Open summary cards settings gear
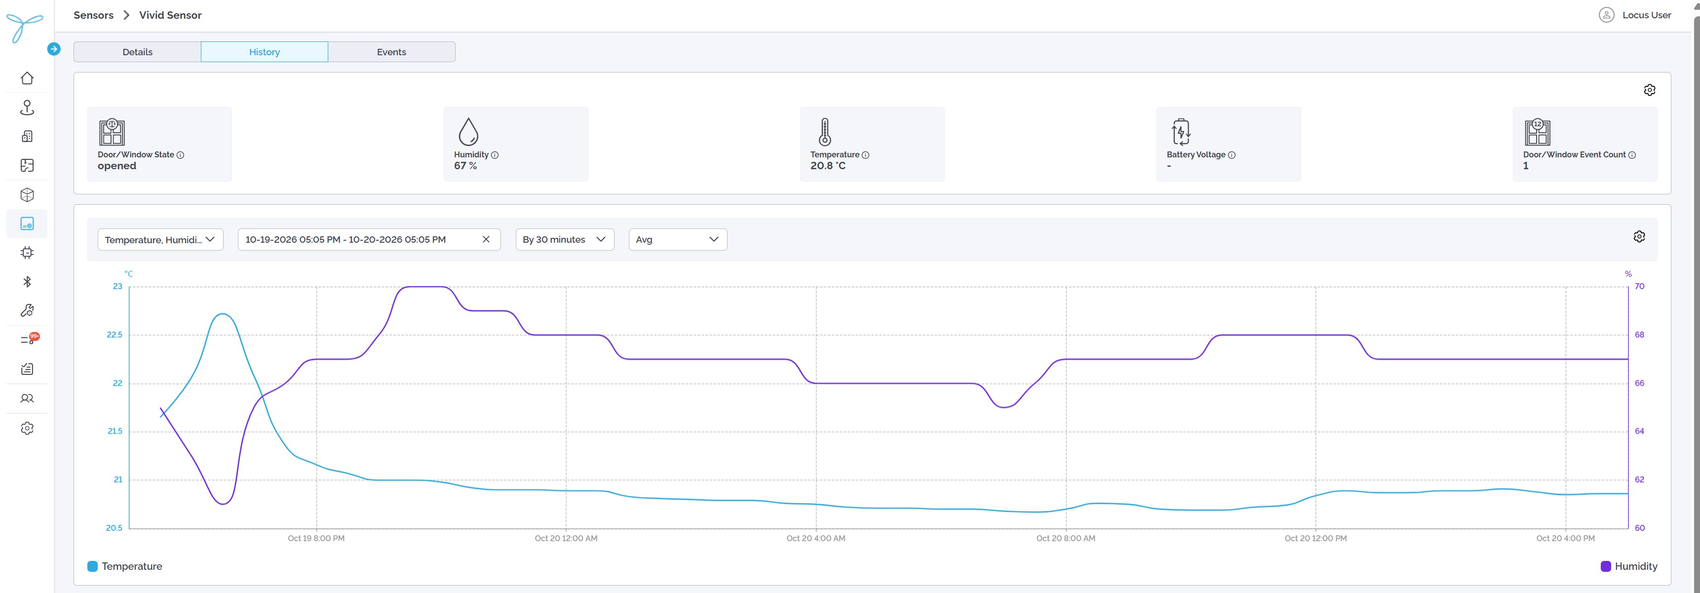Viewport: 1700px width, 593px height. click(1649, 90)
